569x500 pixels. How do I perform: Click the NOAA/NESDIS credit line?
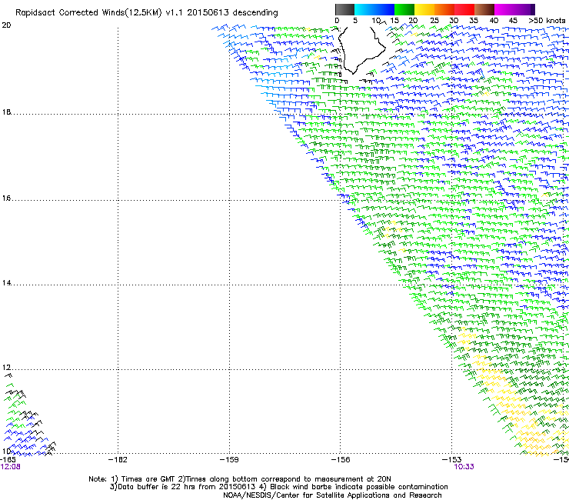tap(332, 495)
